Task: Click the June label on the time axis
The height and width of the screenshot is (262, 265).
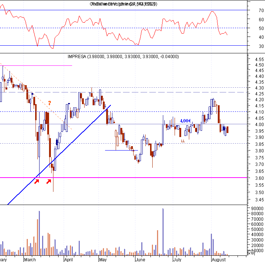Action: (140, 259)
